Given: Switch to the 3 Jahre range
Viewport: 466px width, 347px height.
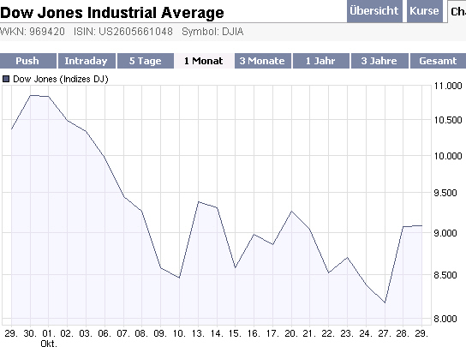Looking at the screenshot, I should [x=379, y=61].
